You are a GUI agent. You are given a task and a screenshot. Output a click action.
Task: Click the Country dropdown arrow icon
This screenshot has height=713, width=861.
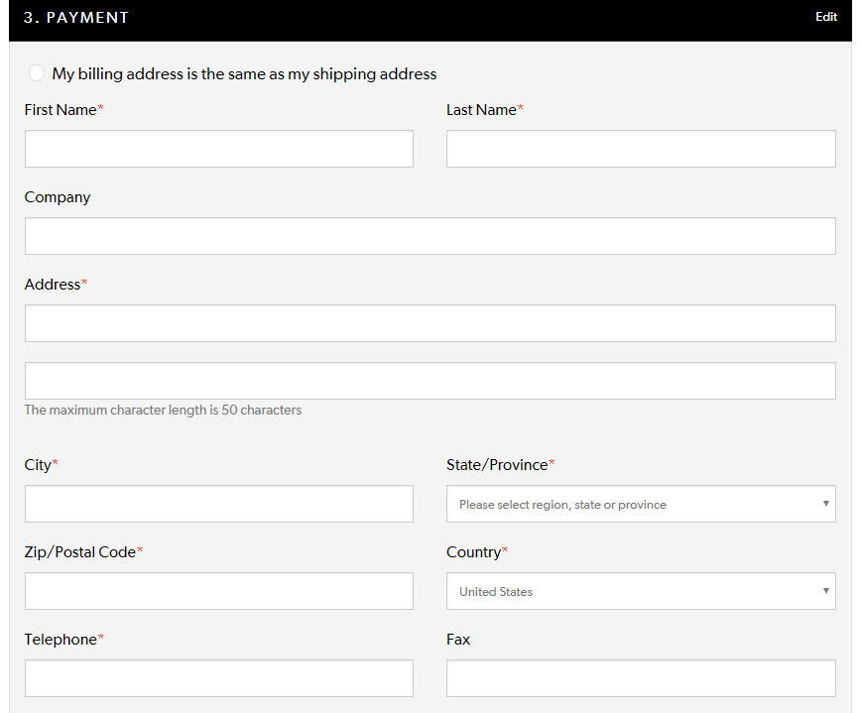(826, 591)
